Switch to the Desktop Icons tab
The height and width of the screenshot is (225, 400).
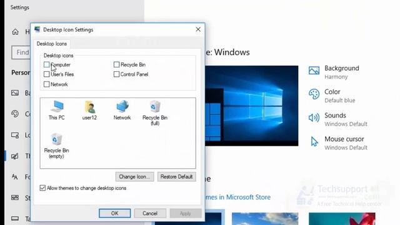coord(51,44)
